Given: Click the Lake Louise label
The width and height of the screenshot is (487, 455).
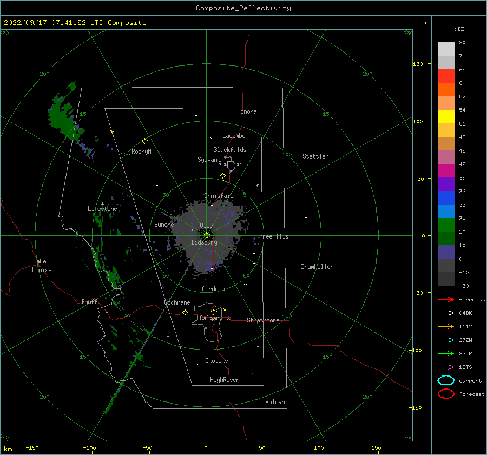Looking at the screenshot, I should pos(42,266).
